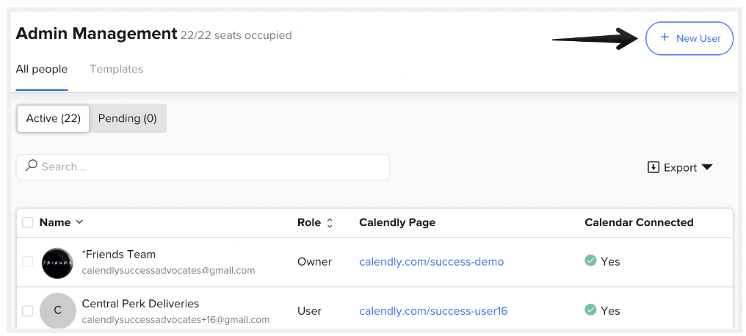Click the 22/22 seats occupied text
This screenshot has height=336, width=746.
click(236, 35)
